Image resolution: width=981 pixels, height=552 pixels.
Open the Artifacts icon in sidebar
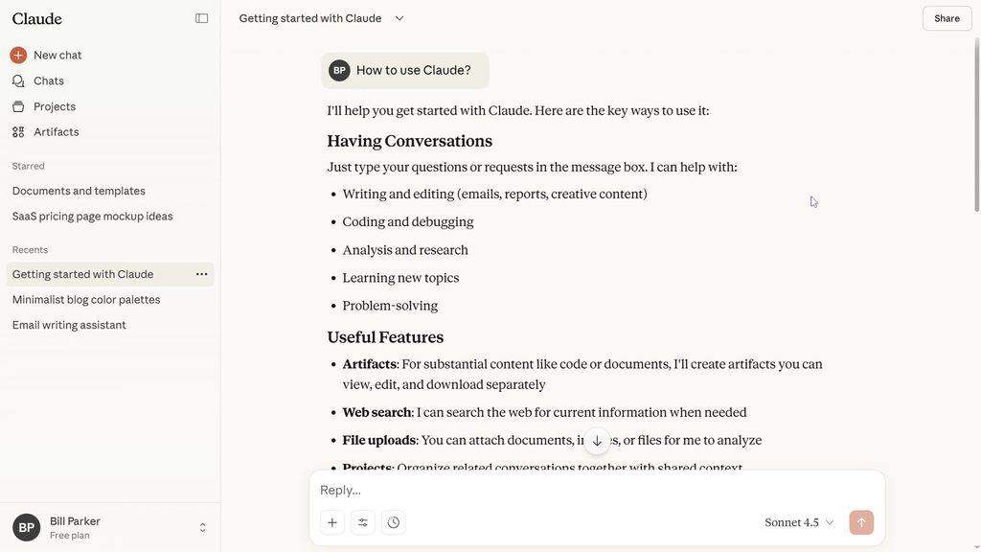point(18,132)
